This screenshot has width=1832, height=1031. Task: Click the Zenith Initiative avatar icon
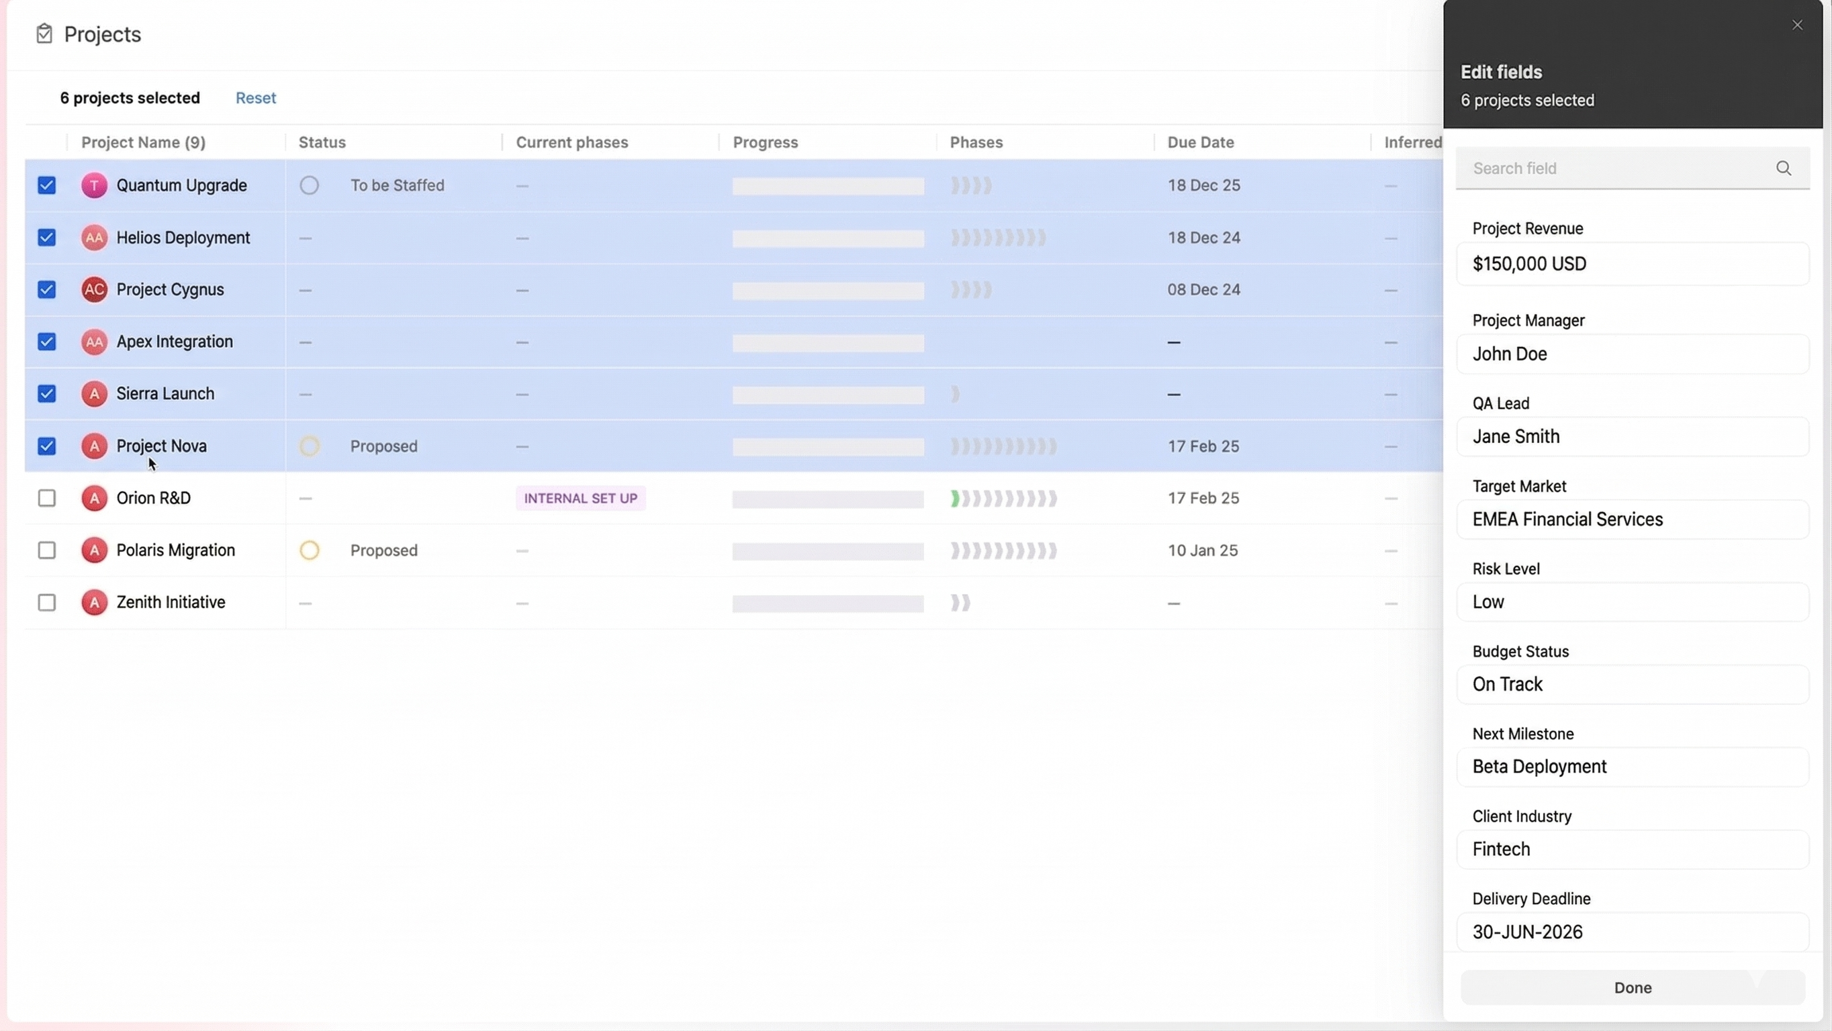[x=94, y=602]
